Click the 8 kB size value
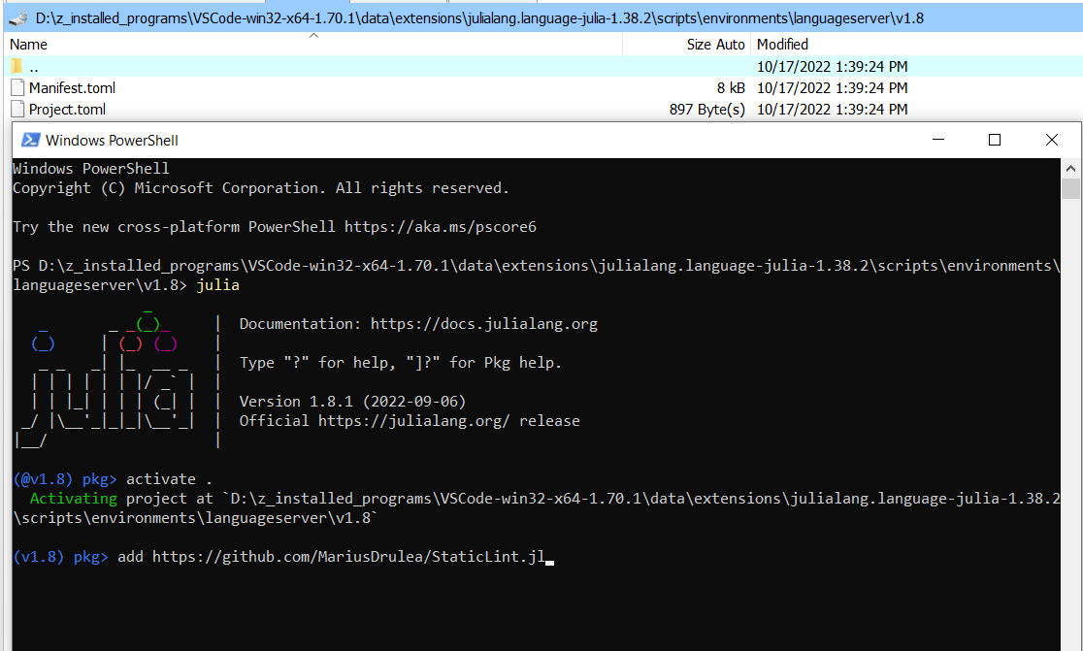The width and height of the screenshot is (1083, 651). click(731, 87)
